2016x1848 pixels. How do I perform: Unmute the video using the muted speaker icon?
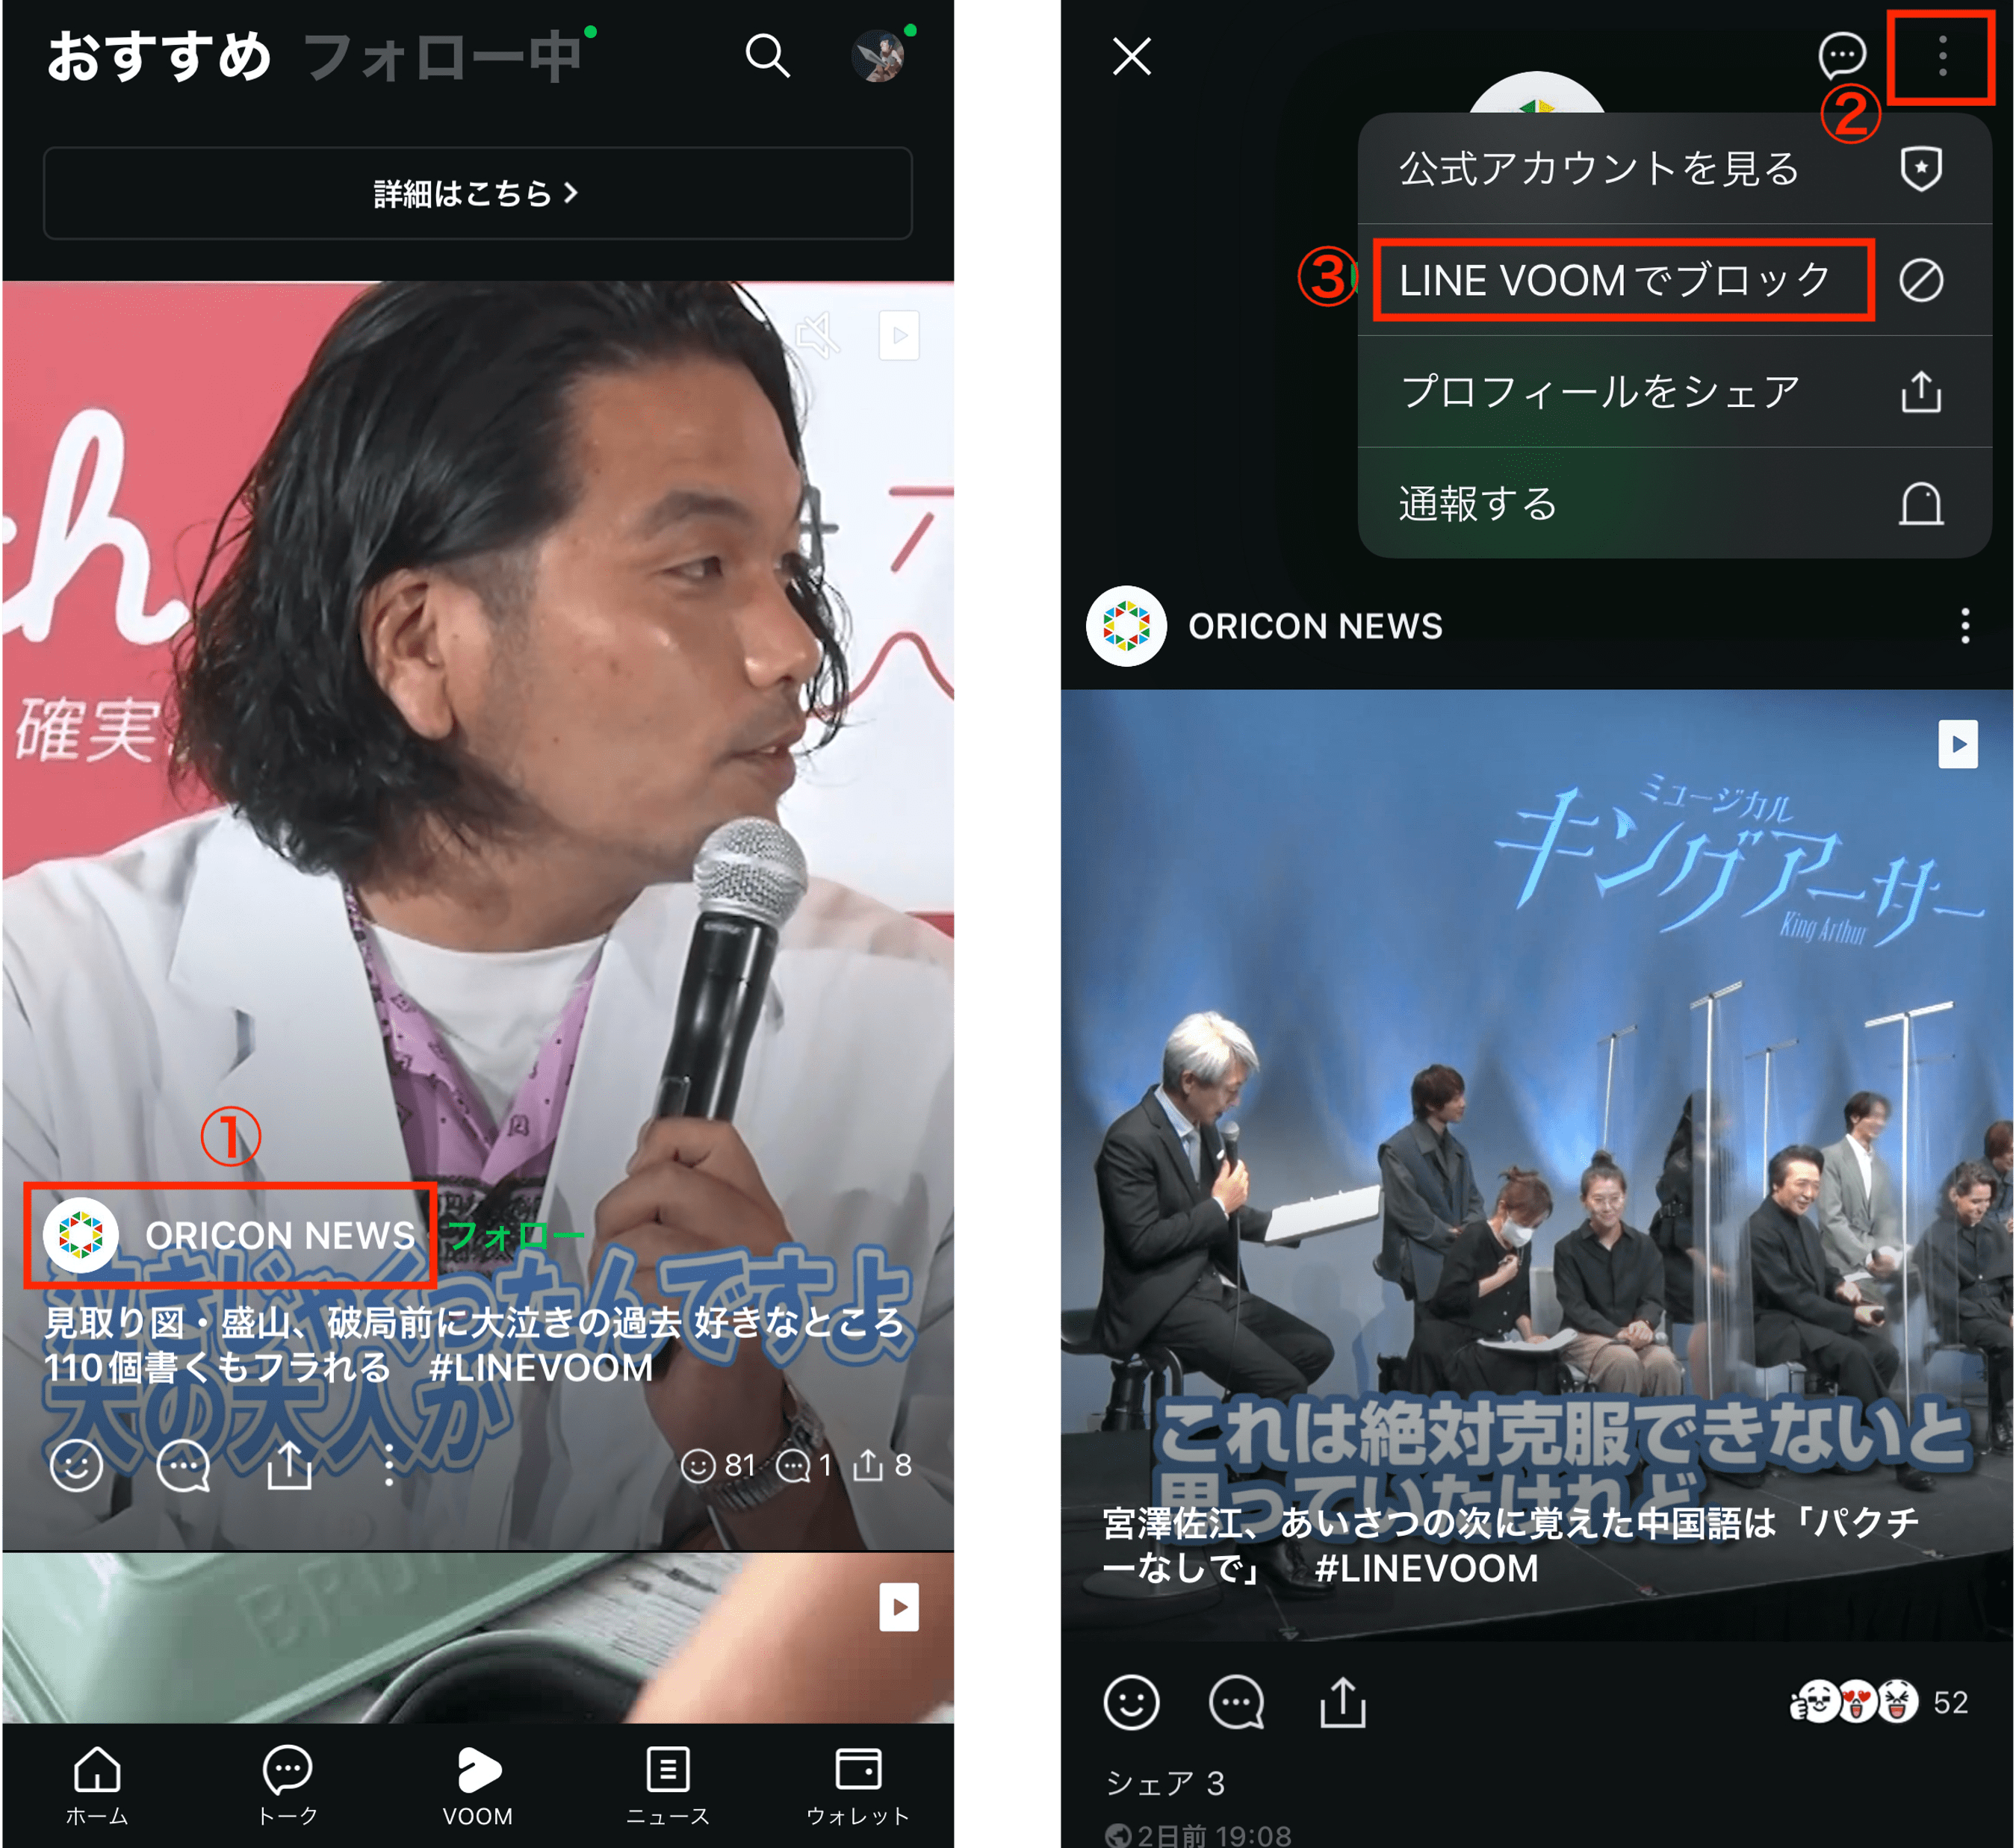coord(817,335)
